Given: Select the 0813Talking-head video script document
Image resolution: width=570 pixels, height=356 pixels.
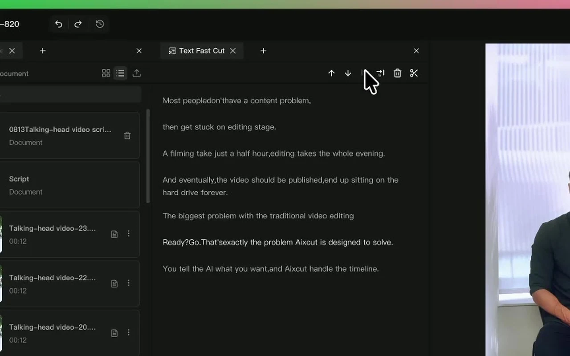Looking at the screenshot, I should click(69, 136).
